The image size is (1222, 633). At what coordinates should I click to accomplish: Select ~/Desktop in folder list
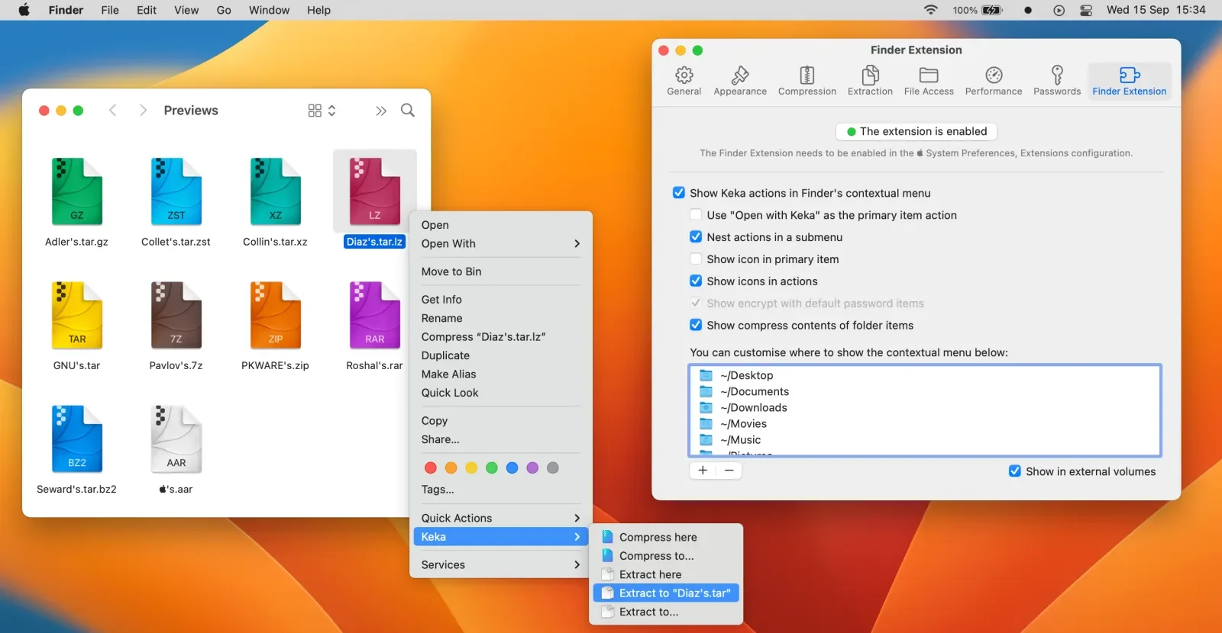click(925, 375)
